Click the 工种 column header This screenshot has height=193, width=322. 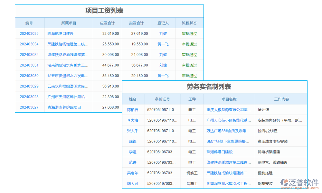(192, 99)
